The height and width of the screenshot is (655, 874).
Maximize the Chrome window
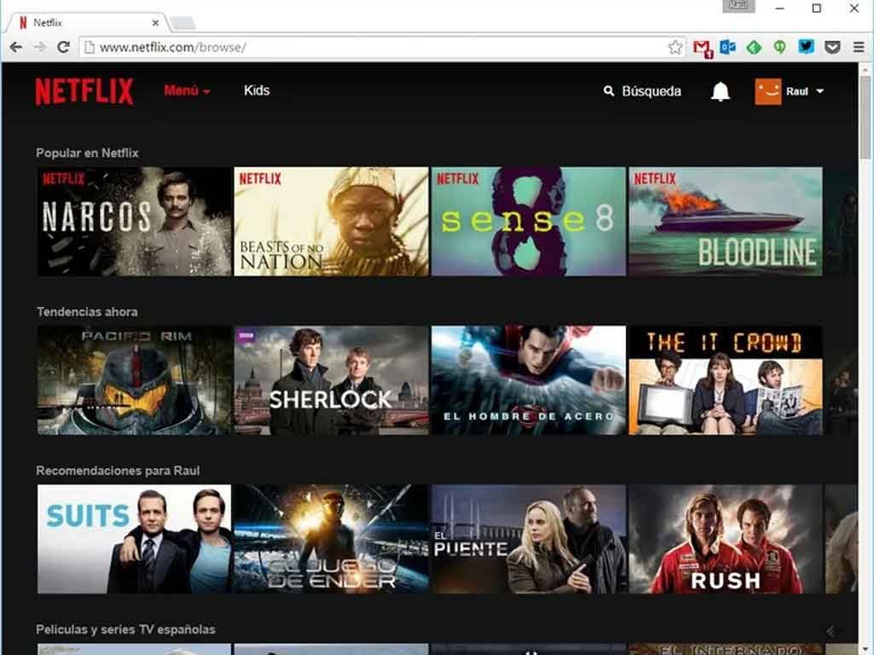coord(817,9)
